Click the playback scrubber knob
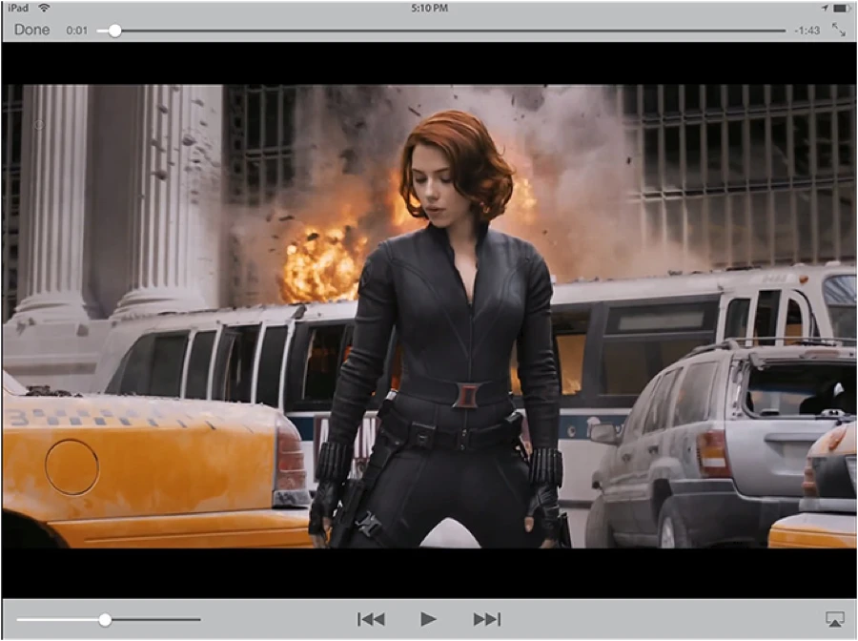The height and width of the screenshot is (641, 858). click(x=114, y=31)
